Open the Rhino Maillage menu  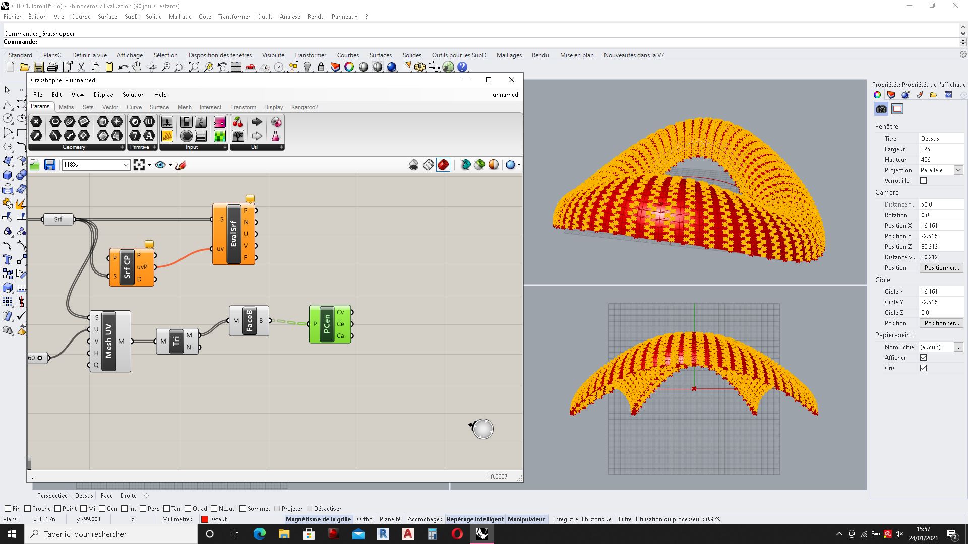180,17
